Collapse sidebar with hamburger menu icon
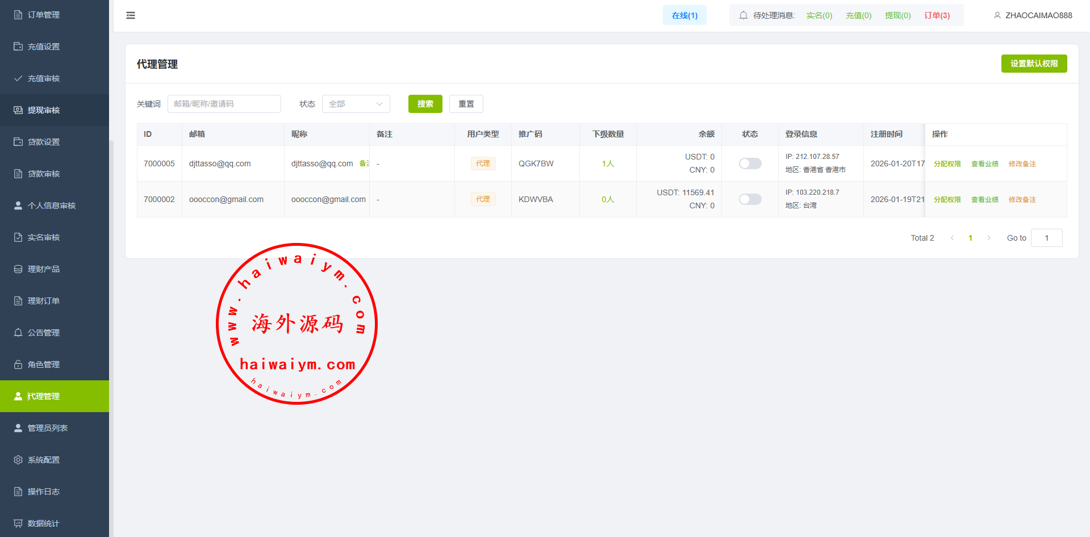This screenshot has height=537, width=1090. 131,15
